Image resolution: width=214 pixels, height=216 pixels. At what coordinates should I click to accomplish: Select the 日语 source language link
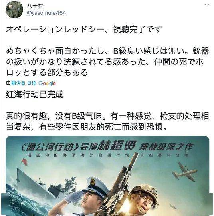click(32, 83)
